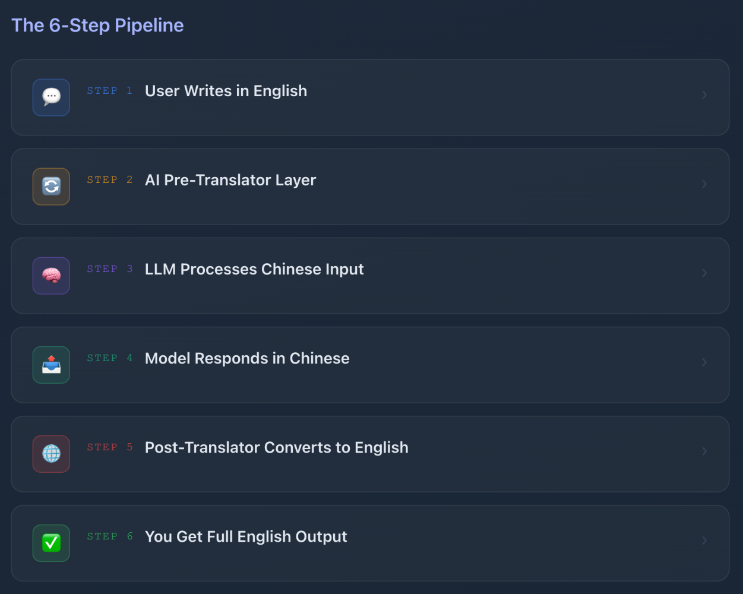Click the green checkmark icon for Step 6

(x=51, y=543)
